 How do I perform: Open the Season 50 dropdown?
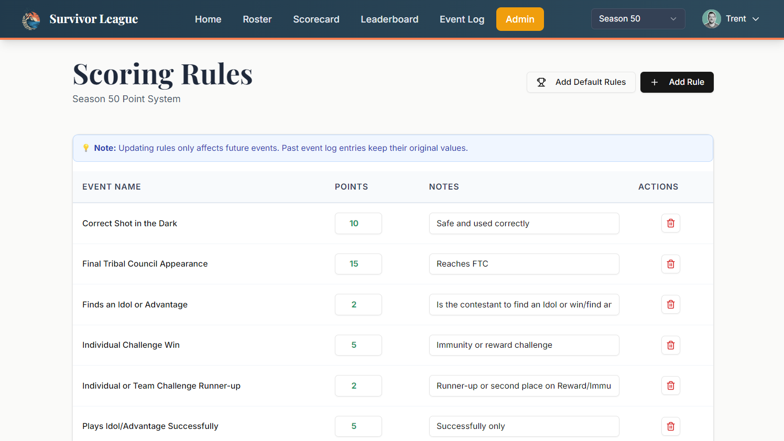coord(638,19)
